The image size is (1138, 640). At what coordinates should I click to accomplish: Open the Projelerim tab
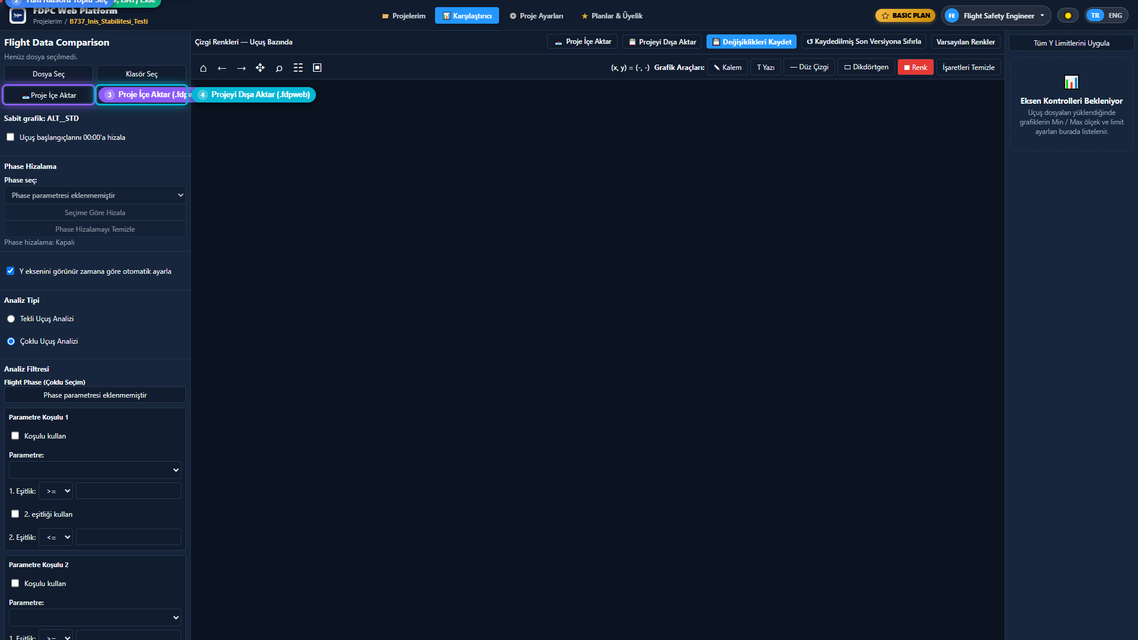[404, 16]
